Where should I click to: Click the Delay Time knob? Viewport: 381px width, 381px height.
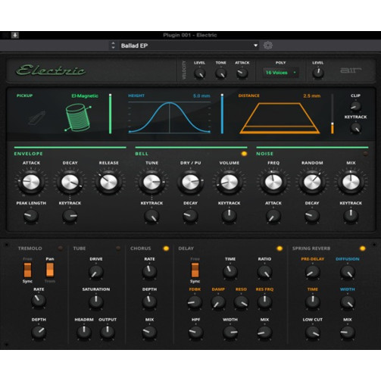click(x=230, y=271)
